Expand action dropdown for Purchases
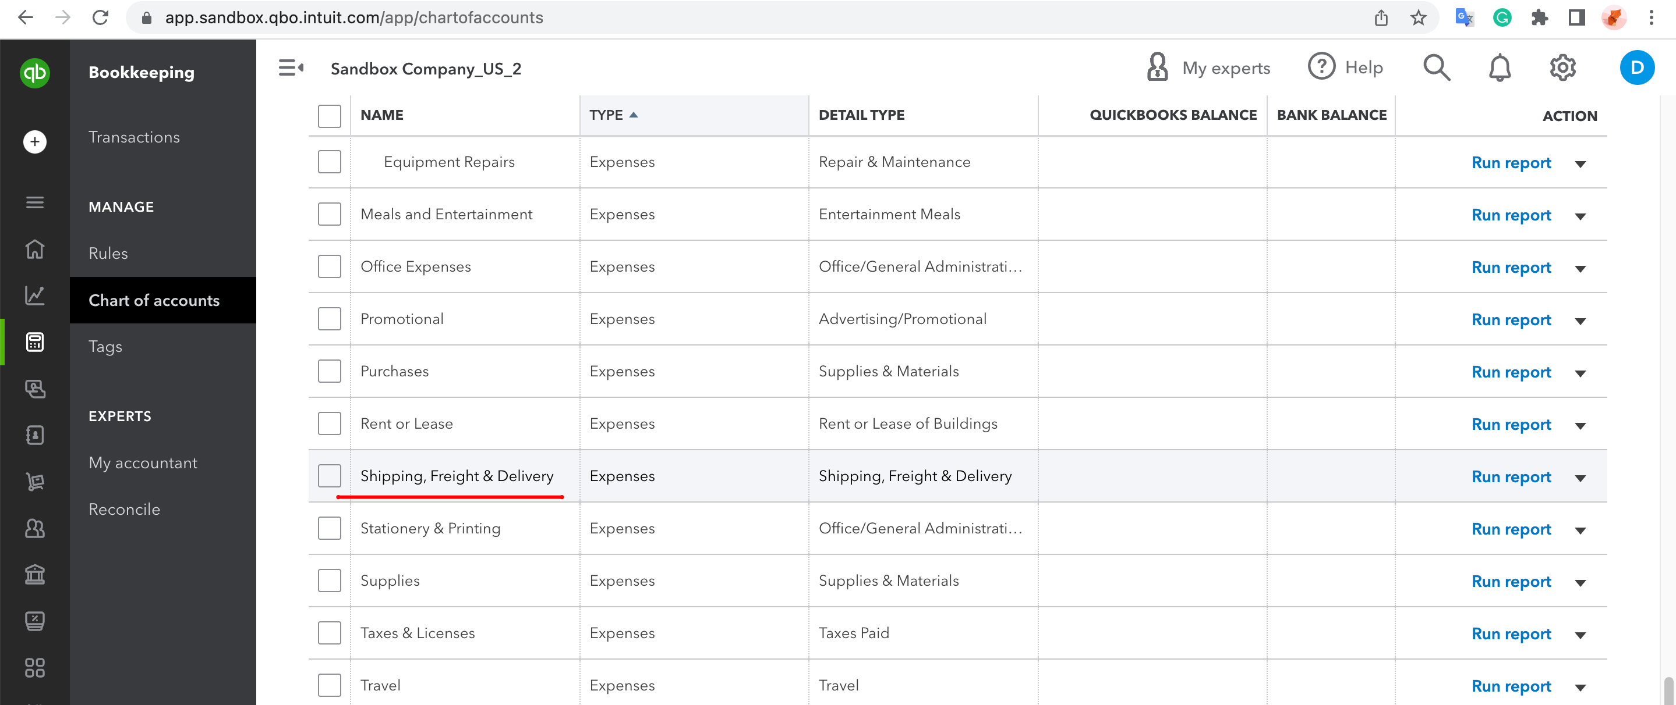 pos(1580,373)
